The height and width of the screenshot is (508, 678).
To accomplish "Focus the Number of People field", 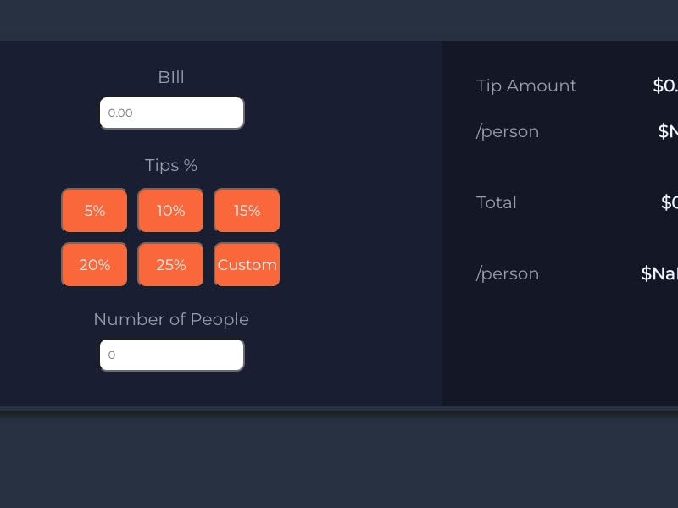I will click(171, 356).
